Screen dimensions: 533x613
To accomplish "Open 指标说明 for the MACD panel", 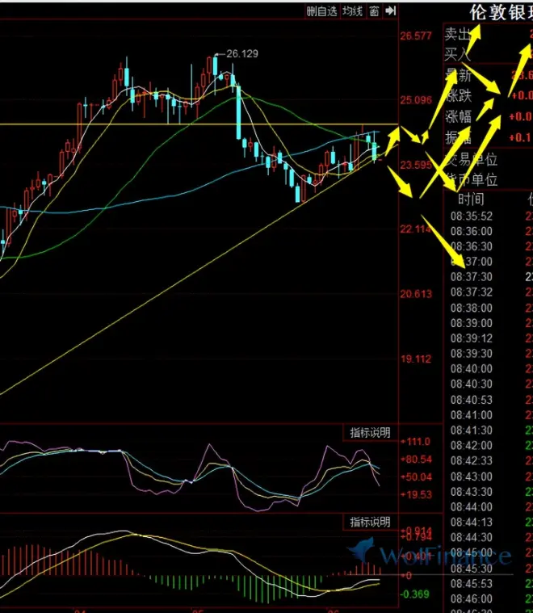I will click(370, 522).
